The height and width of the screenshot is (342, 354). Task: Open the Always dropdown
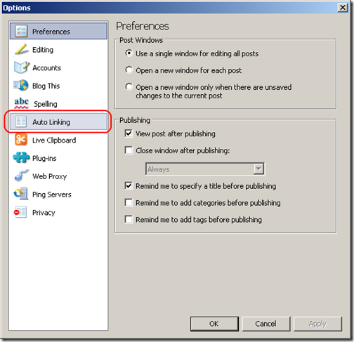click(x=205, y=169)
